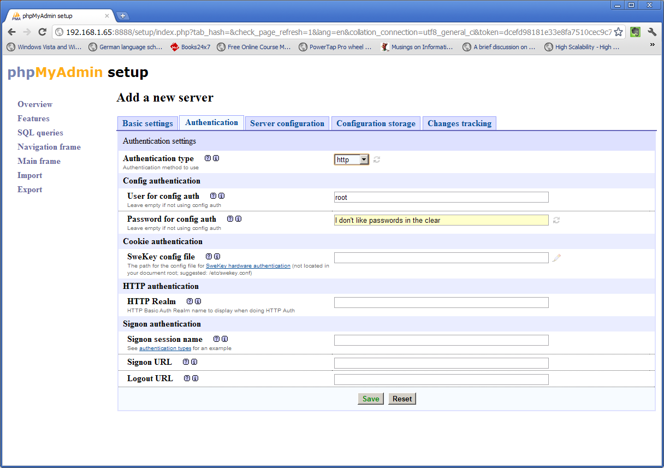Follow authentication types link

pos(165,348)
